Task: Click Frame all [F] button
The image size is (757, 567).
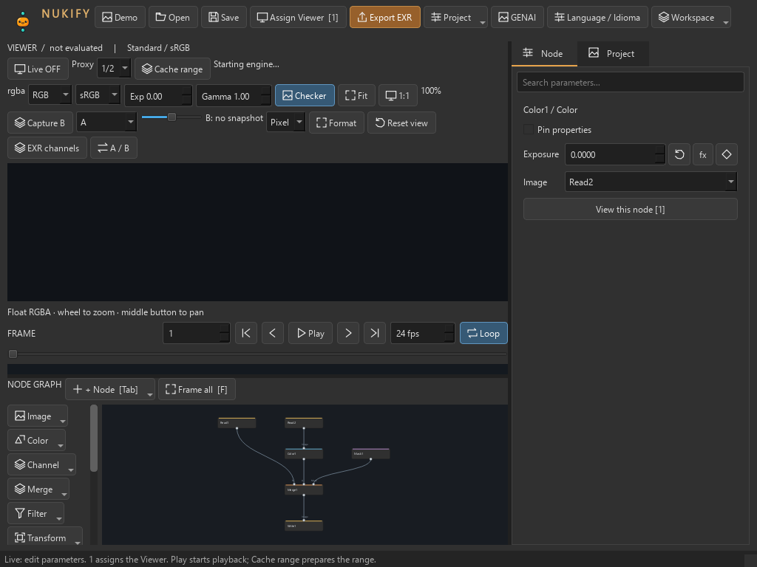Action: 197,389
